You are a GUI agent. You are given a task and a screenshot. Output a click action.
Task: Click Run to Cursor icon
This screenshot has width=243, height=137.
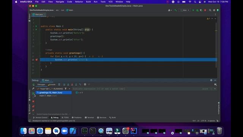[80, 84]
